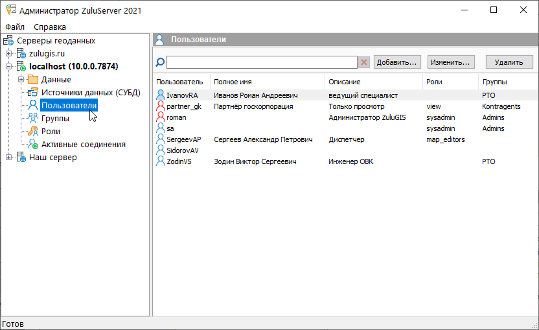Click the red user icon for roman

click(161, 117)
